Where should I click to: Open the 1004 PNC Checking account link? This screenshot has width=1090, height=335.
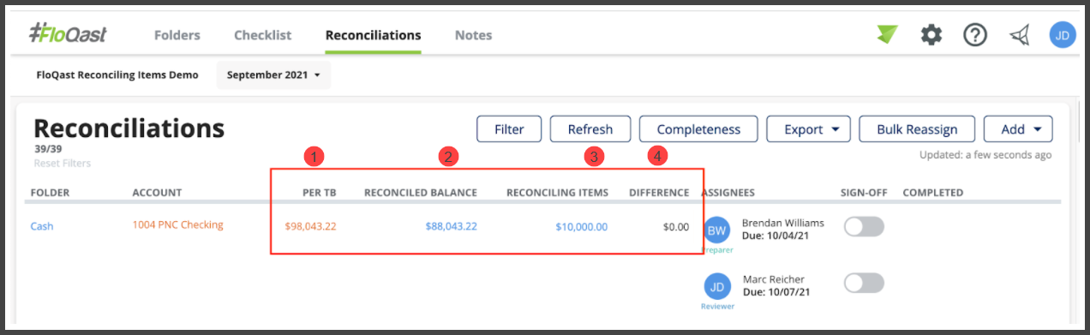coord(177,225)
